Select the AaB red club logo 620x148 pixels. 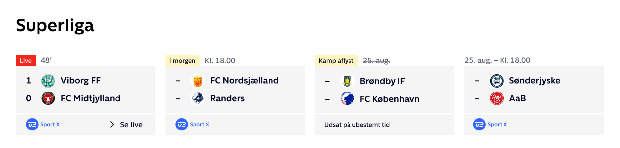(x=497, y=98)
